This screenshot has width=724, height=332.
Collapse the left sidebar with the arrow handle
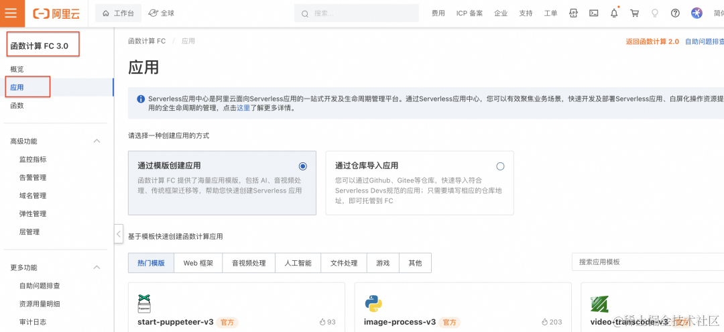point(119,233)
